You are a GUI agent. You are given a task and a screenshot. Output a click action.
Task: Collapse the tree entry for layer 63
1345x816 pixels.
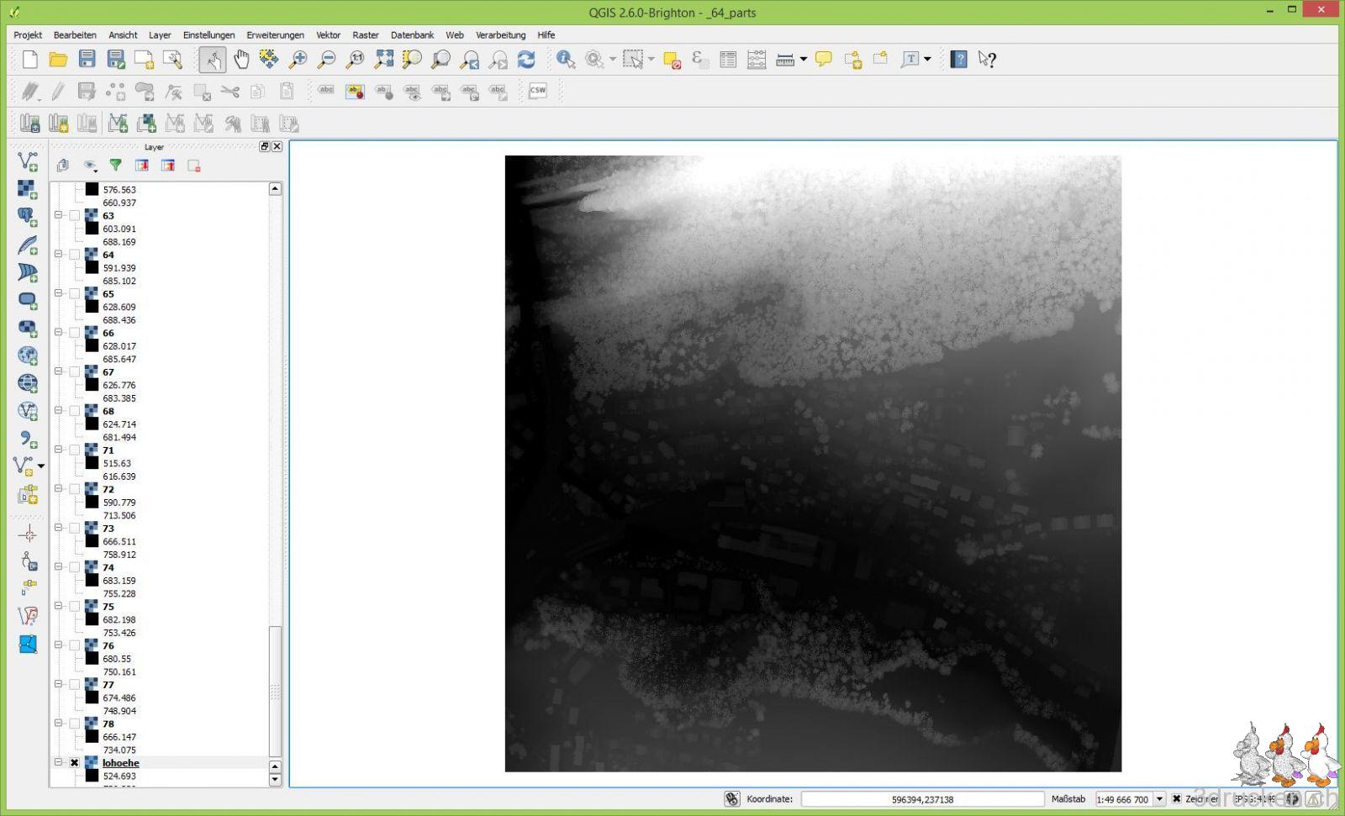(57, 215)
